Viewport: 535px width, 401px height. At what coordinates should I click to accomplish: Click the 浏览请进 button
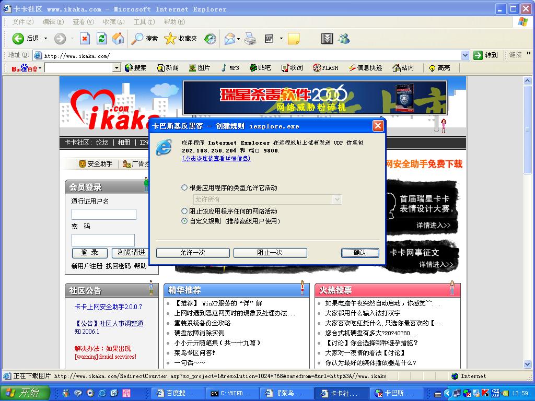coord(131,253)
